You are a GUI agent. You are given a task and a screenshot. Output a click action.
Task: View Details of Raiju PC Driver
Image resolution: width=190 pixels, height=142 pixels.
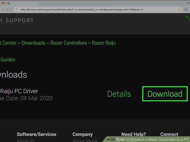pos(119,94)
